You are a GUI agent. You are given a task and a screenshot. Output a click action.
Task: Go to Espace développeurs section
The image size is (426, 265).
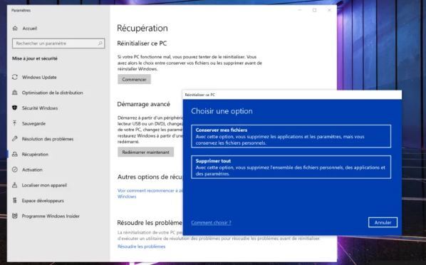click(x=43, y=201)
